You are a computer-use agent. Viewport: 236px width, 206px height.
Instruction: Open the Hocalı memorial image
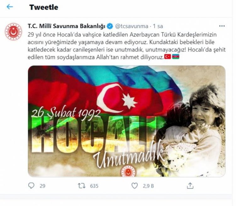point(126,121)
